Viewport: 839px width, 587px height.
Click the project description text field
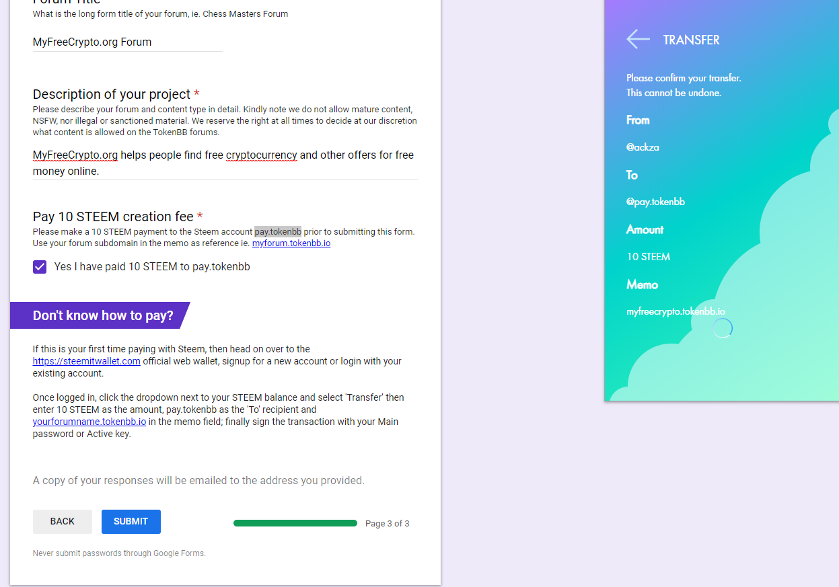[225, 163]
